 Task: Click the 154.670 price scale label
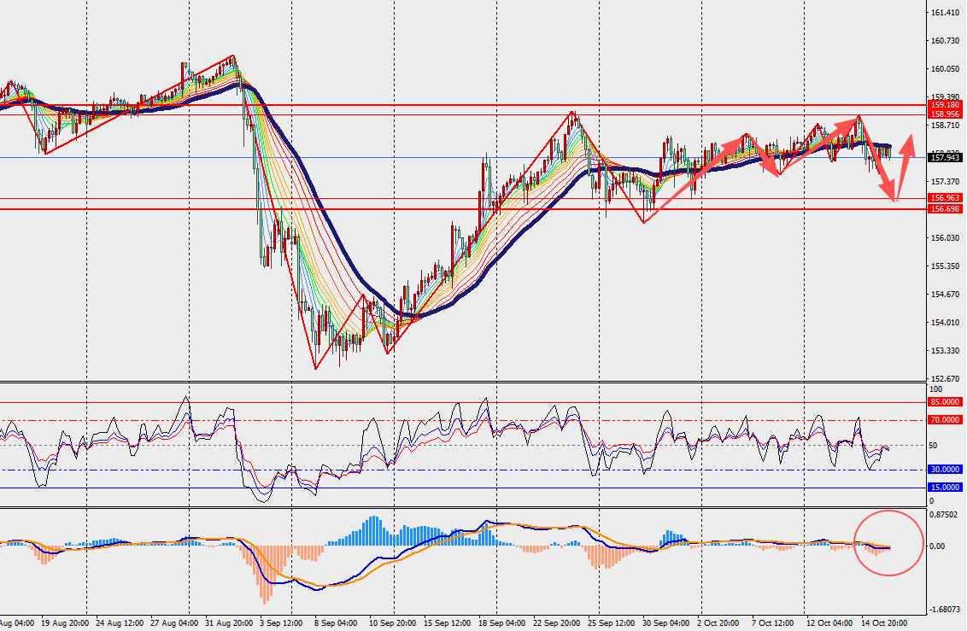pyautogui.click(x=945, y=295)
